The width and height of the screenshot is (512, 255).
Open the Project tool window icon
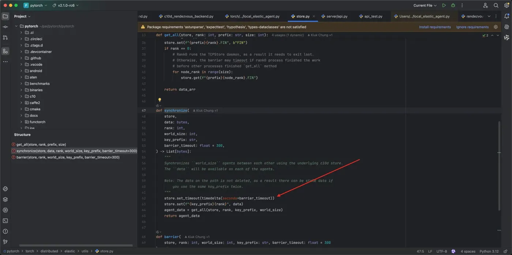[x=5, y=16]
